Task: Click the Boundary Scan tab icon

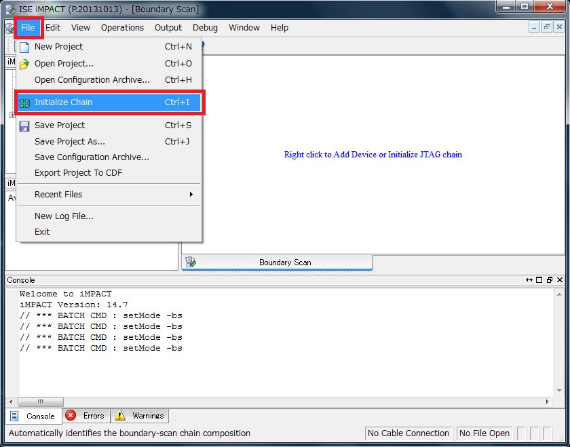Action: [x=191, y=262]
